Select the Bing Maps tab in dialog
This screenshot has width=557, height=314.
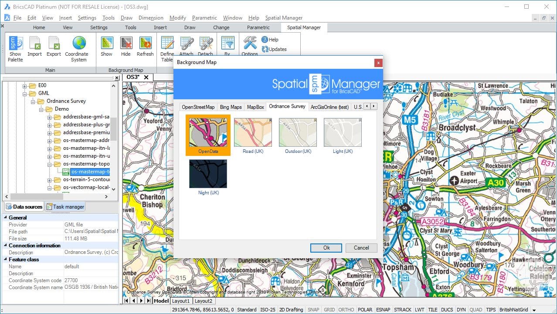[231, 107]
